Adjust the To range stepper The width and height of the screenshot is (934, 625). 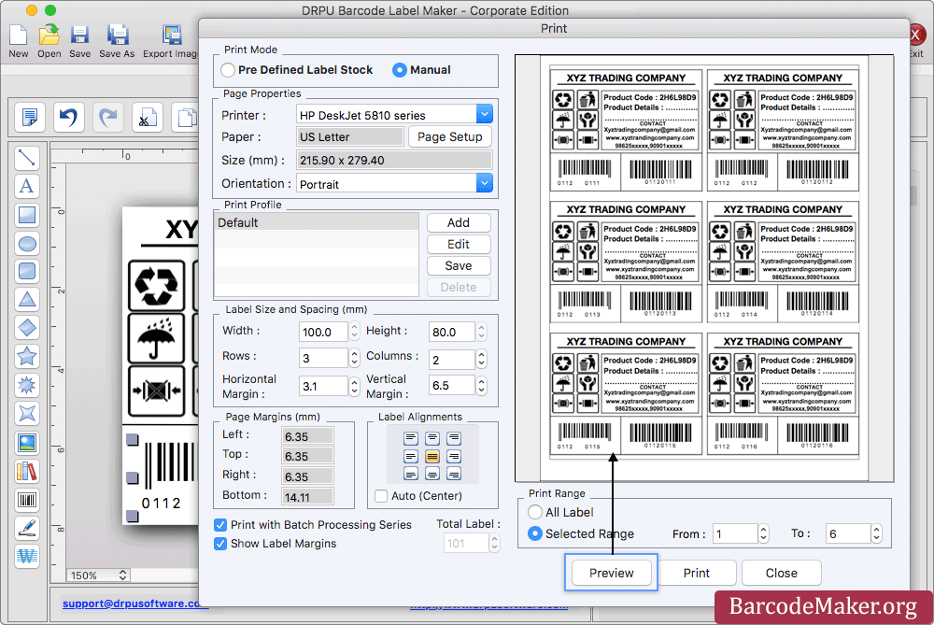(x=876, y=533)
